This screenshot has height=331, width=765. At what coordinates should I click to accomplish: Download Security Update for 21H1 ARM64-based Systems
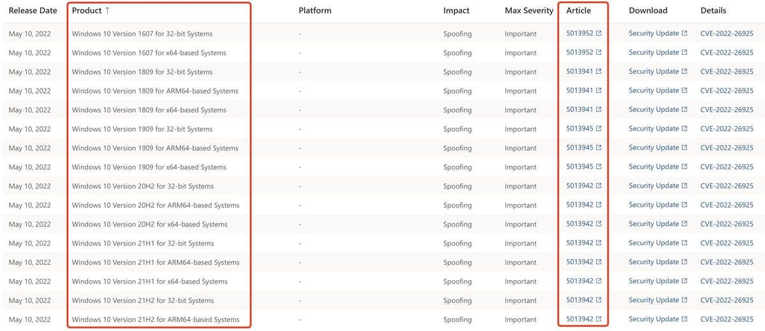click(653, 262)
